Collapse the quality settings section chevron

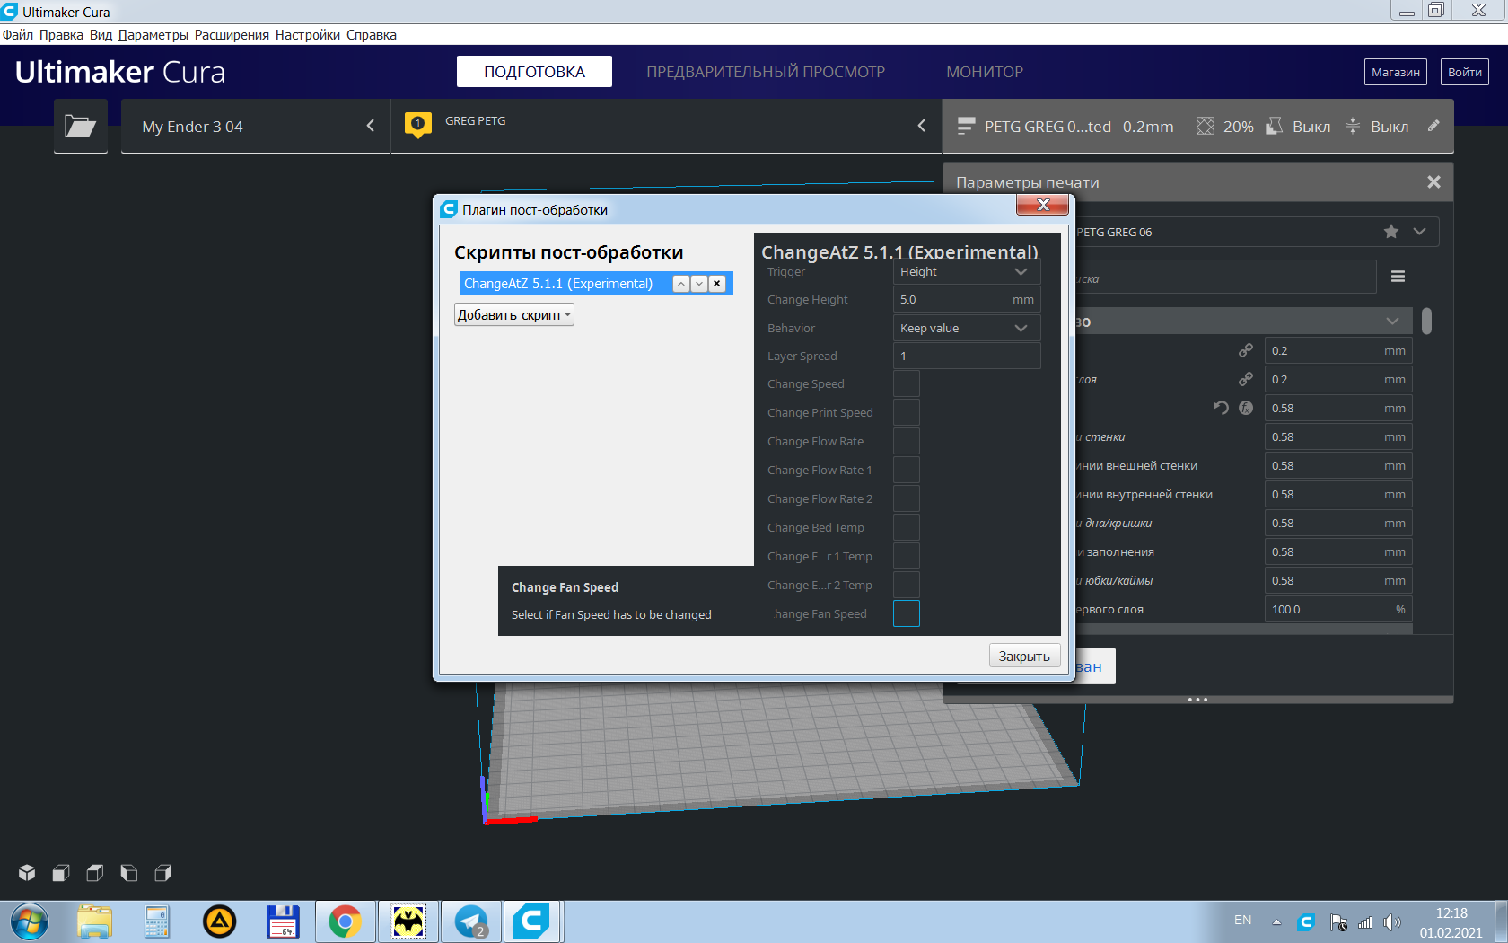point(1392,322)
